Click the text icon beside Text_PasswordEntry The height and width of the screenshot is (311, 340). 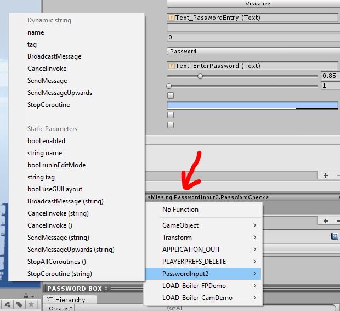(x=171, y=18)
